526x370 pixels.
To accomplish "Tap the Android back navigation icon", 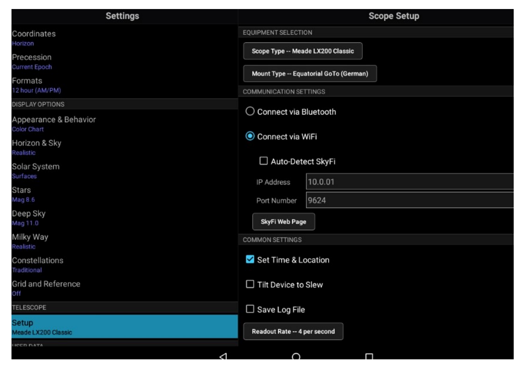I will (x=224, y=356).
